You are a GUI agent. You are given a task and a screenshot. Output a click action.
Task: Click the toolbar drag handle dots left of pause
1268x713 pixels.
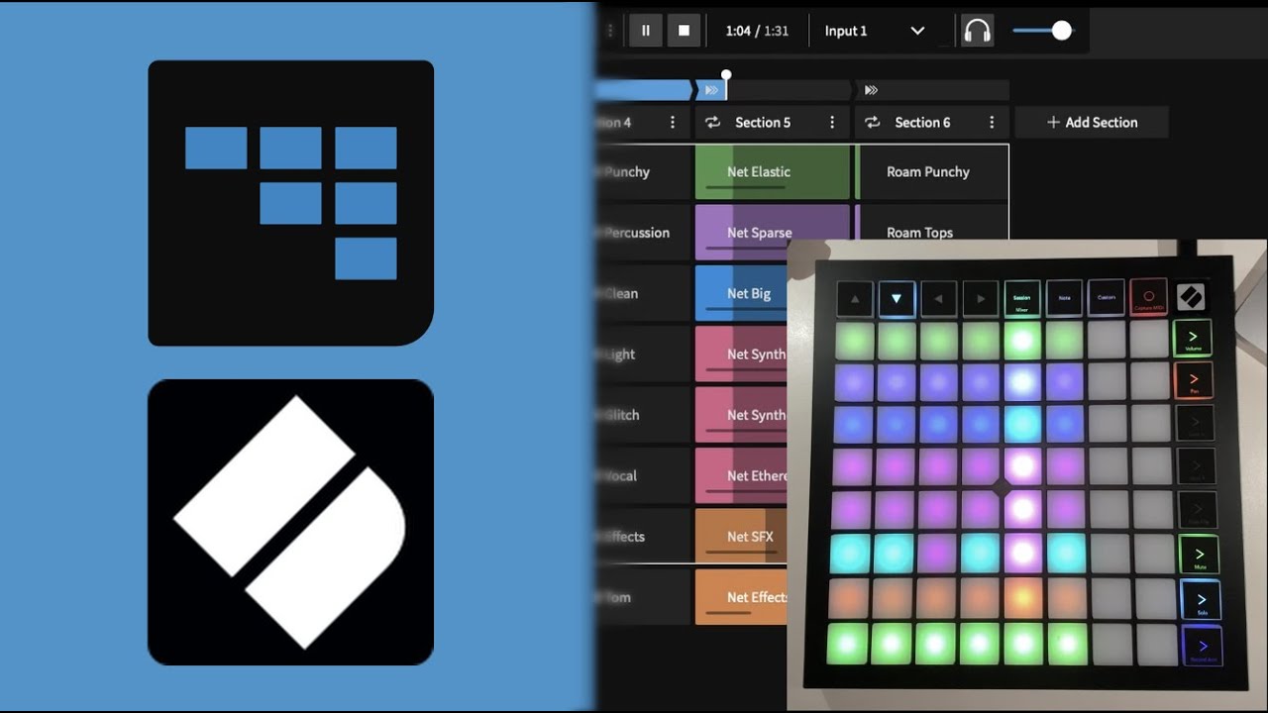click(x=610, y=31)
